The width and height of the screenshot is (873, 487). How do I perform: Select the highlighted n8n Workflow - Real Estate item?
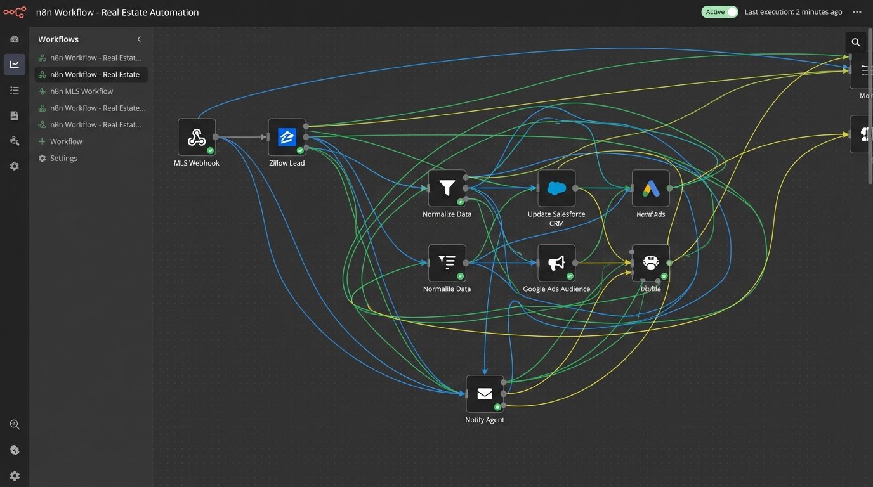click(x=94, y=74)
